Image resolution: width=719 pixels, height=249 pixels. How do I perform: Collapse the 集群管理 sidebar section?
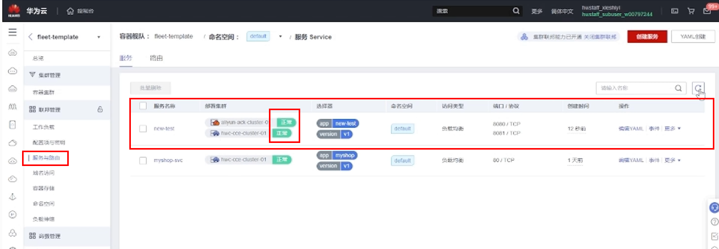tap(66, 75)
